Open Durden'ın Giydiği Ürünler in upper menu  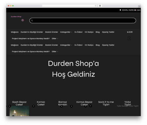click(x=32, y=32)
